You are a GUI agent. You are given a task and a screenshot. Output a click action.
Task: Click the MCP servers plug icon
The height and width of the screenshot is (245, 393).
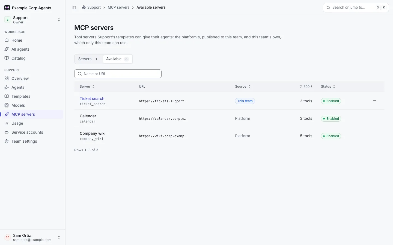(7, 114)
